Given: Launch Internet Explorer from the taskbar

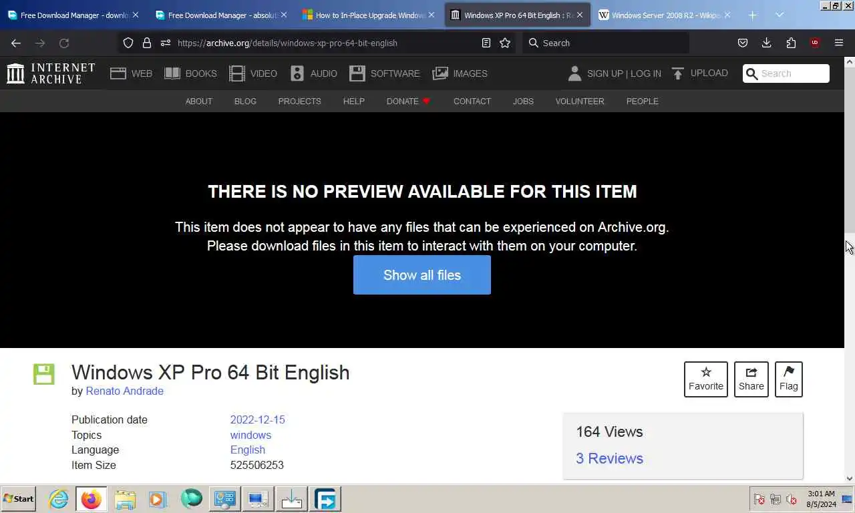Looking at the screenshot, I should point(59,499).
